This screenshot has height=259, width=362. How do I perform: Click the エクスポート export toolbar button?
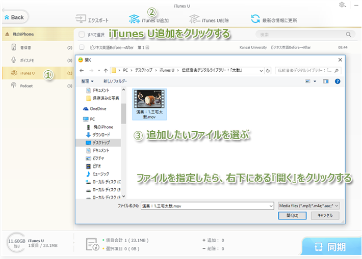click(x=92, y=20)
